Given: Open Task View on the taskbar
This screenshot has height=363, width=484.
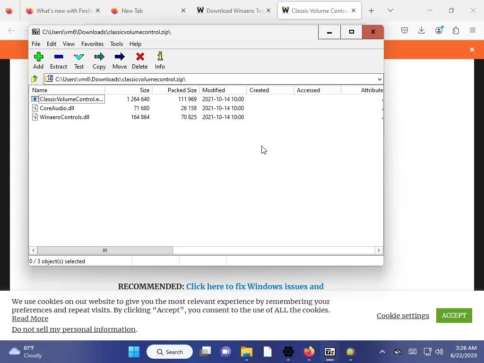Looking at the screenshot, I should pyautogui.click(x=205, y=352).
